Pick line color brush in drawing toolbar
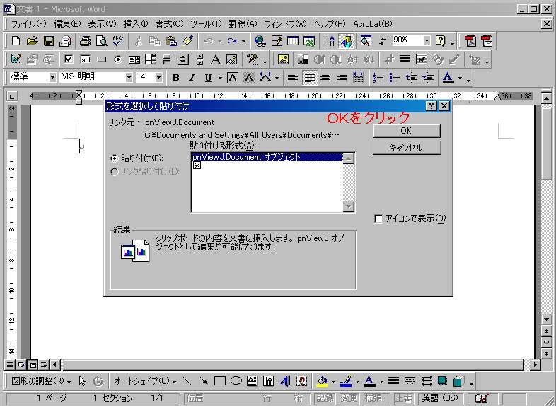Viewport: 556px width, 406px height. point(346,381)
